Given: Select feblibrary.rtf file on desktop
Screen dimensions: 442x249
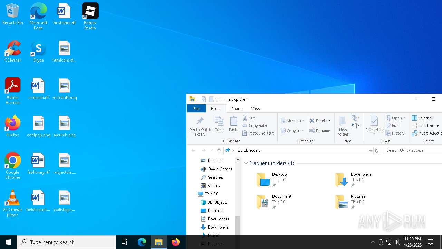Looking at the screenshot, I should [38, 164].
